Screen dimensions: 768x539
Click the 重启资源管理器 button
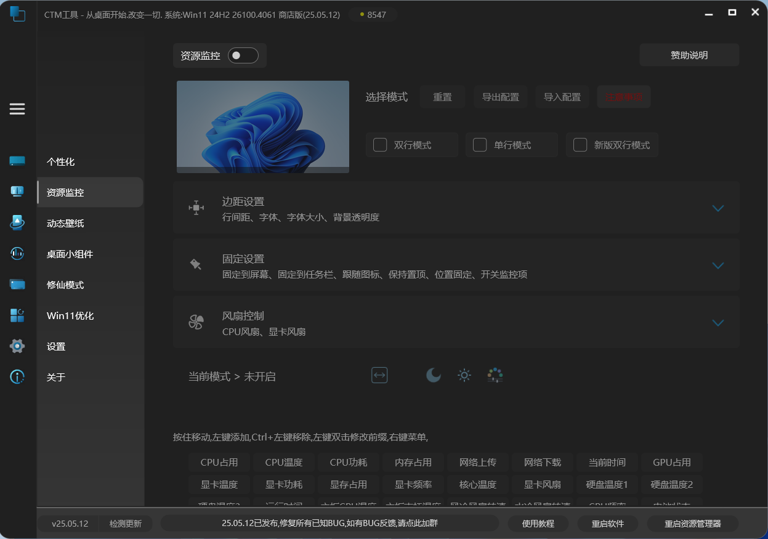coord(693,524)
